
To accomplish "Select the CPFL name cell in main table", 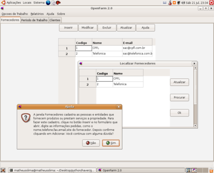I will click(x=107, y=48).
